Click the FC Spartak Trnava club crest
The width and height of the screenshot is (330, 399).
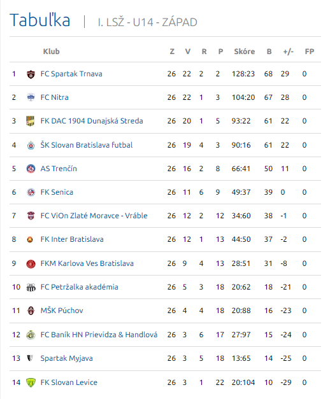coord(31,74)
